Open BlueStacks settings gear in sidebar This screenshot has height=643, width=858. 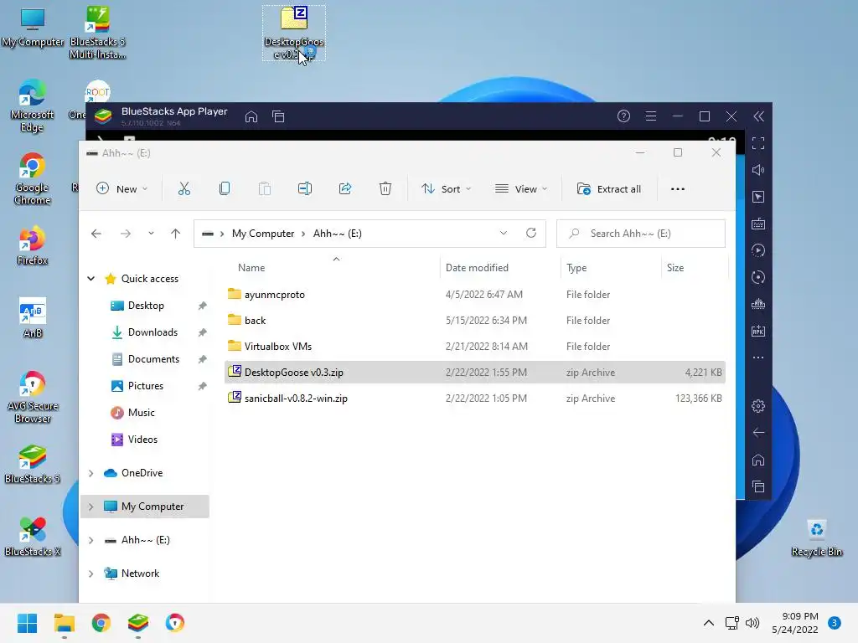(x=757, y=406)
